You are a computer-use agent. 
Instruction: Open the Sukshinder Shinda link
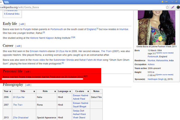(x=64, y=60)
